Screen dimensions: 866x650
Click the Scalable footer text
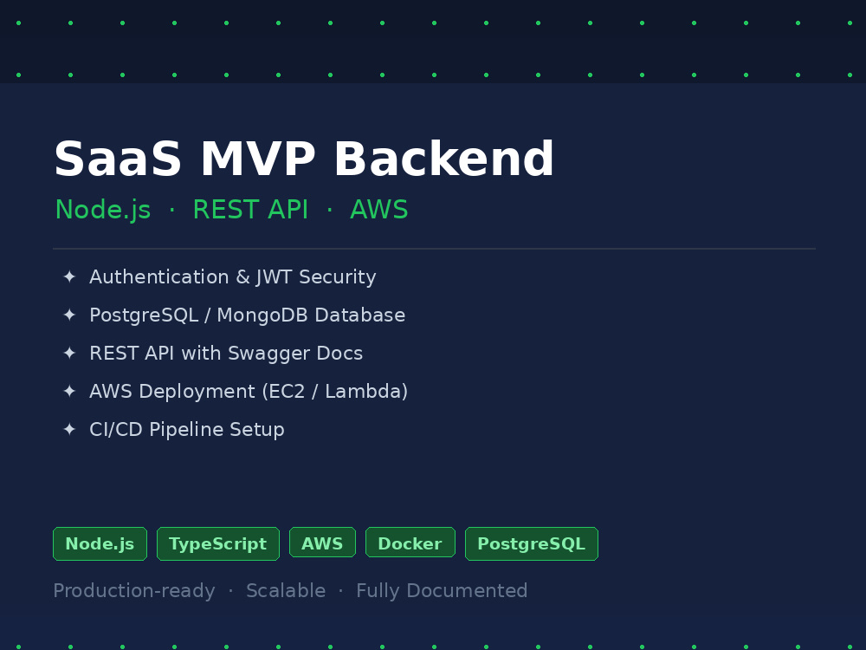[x=286, y=591]
